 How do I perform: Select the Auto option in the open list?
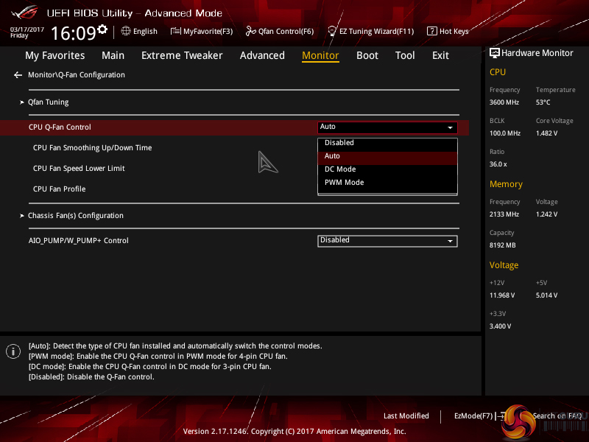333,156
